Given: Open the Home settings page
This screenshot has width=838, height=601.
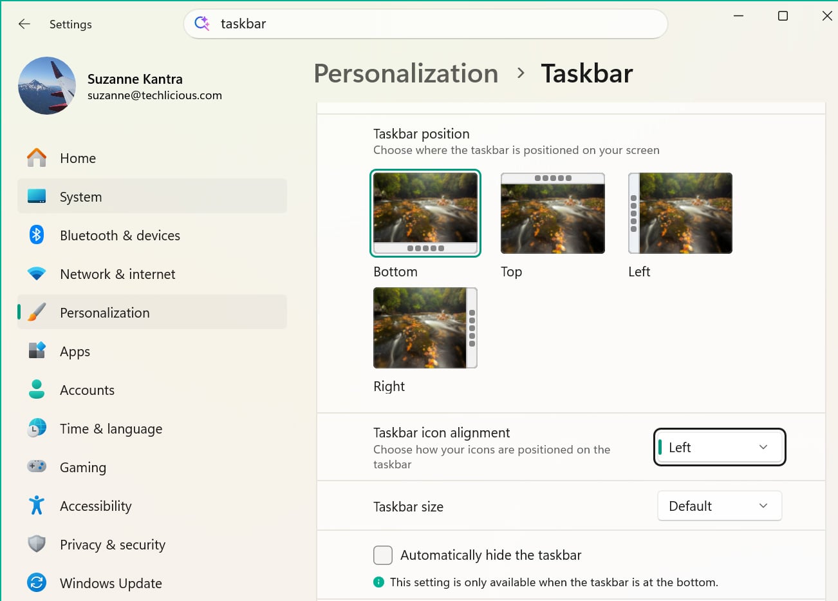Looking at the screenshot, I should click(x=153, y=158).
